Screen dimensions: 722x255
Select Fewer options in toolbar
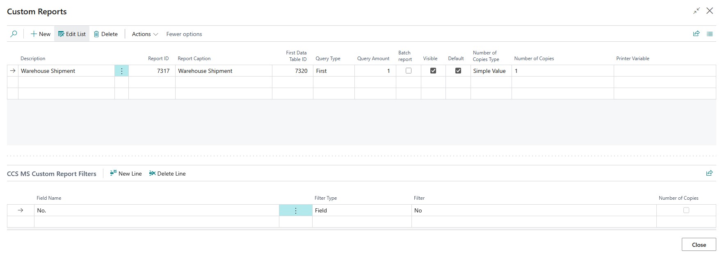click(184, 34)
